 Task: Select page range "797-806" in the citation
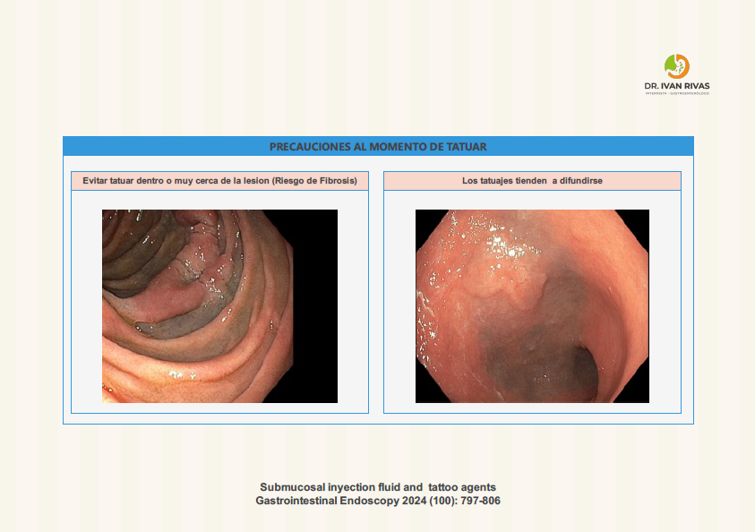point(481,501)
